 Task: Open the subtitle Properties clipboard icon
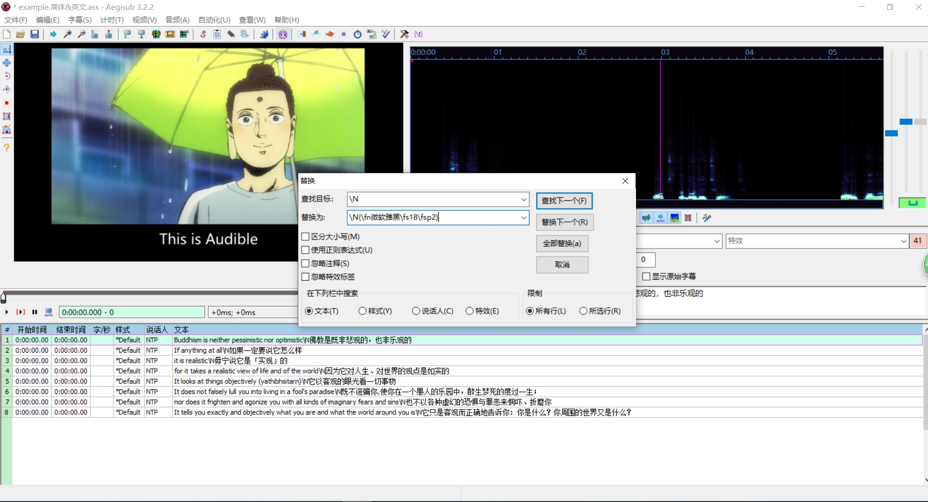pyautogui.click(x=217, y=34)
